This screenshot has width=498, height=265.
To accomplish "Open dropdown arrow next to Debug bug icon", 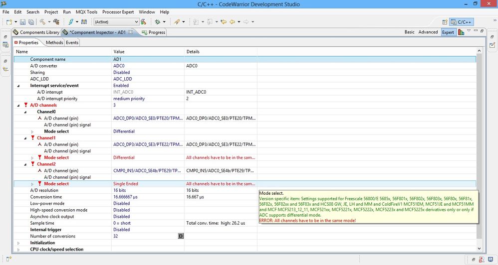I will (164, 22).
